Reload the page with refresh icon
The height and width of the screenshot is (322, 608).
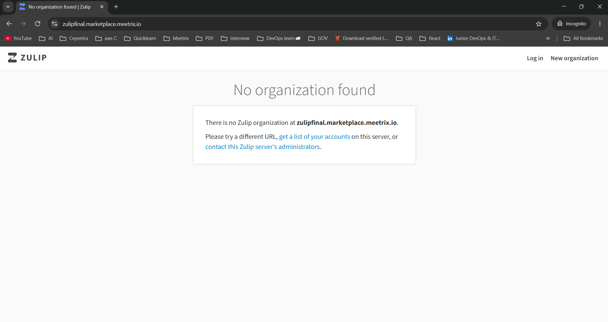click(37, 24)
